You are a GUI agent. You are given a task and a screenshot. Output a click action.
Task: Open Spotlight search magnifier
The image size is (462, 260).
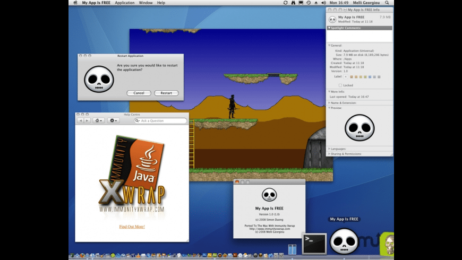click(x=387, y=3)
